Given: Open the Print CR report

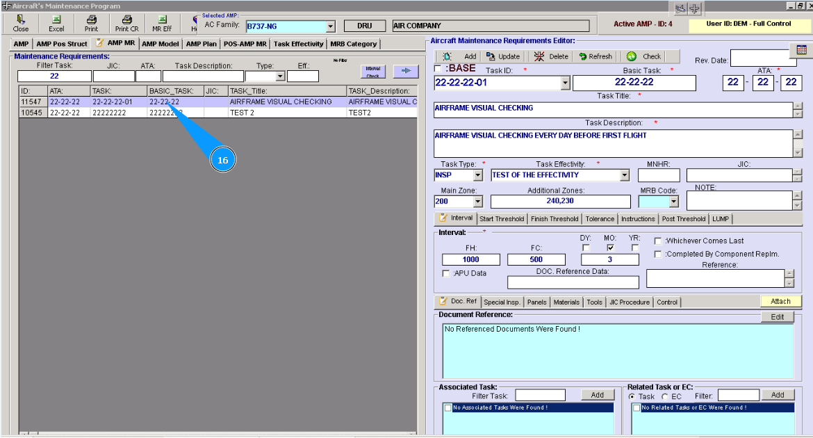Looking at the screenshot, I should tap(126, 23).
